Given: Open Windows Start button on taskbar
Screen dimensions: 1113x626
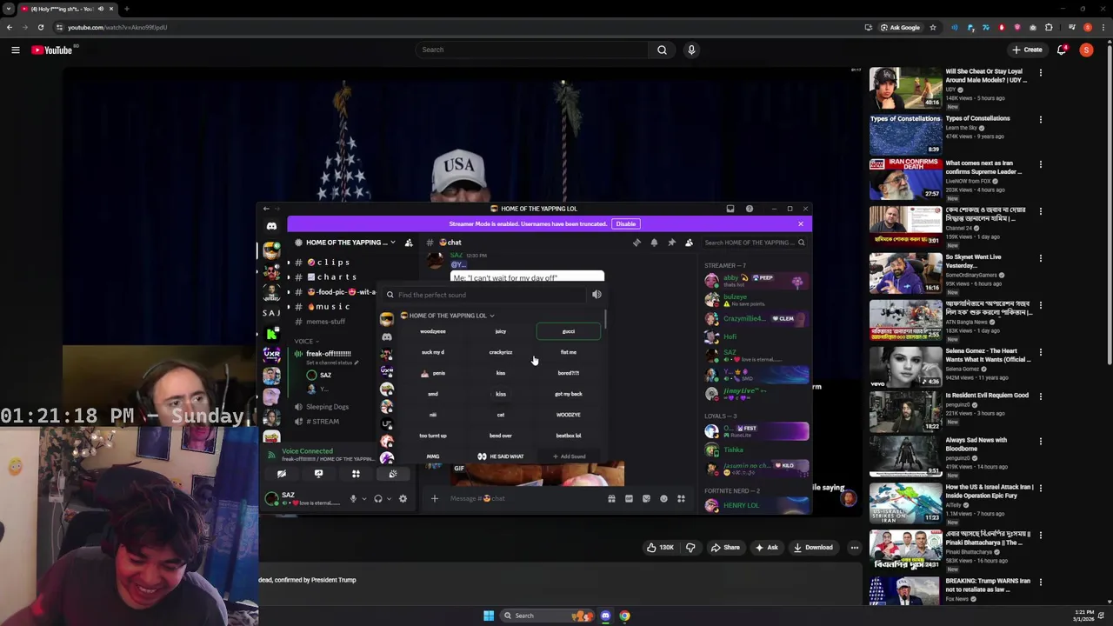Looking at the screenshot, I should 489,616.
